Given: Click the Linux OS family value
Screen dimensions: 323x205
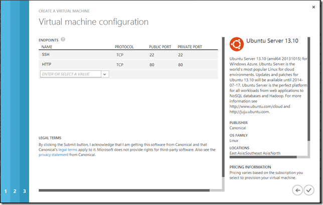Looking at the screenshot, I should tap(234, 140).
